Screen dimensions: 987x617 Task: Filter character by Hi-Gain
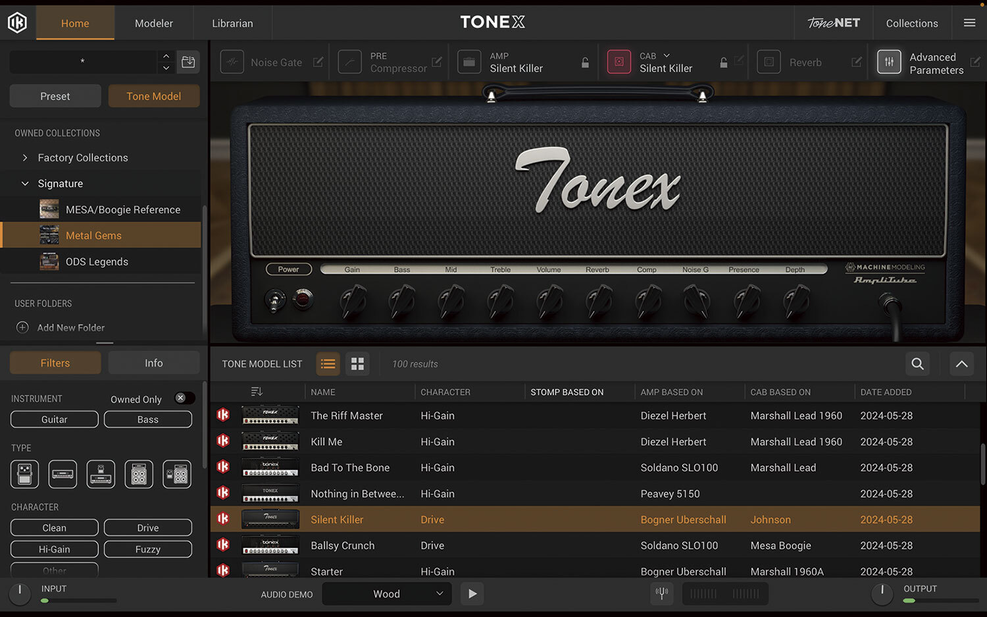tap(55, 549)
